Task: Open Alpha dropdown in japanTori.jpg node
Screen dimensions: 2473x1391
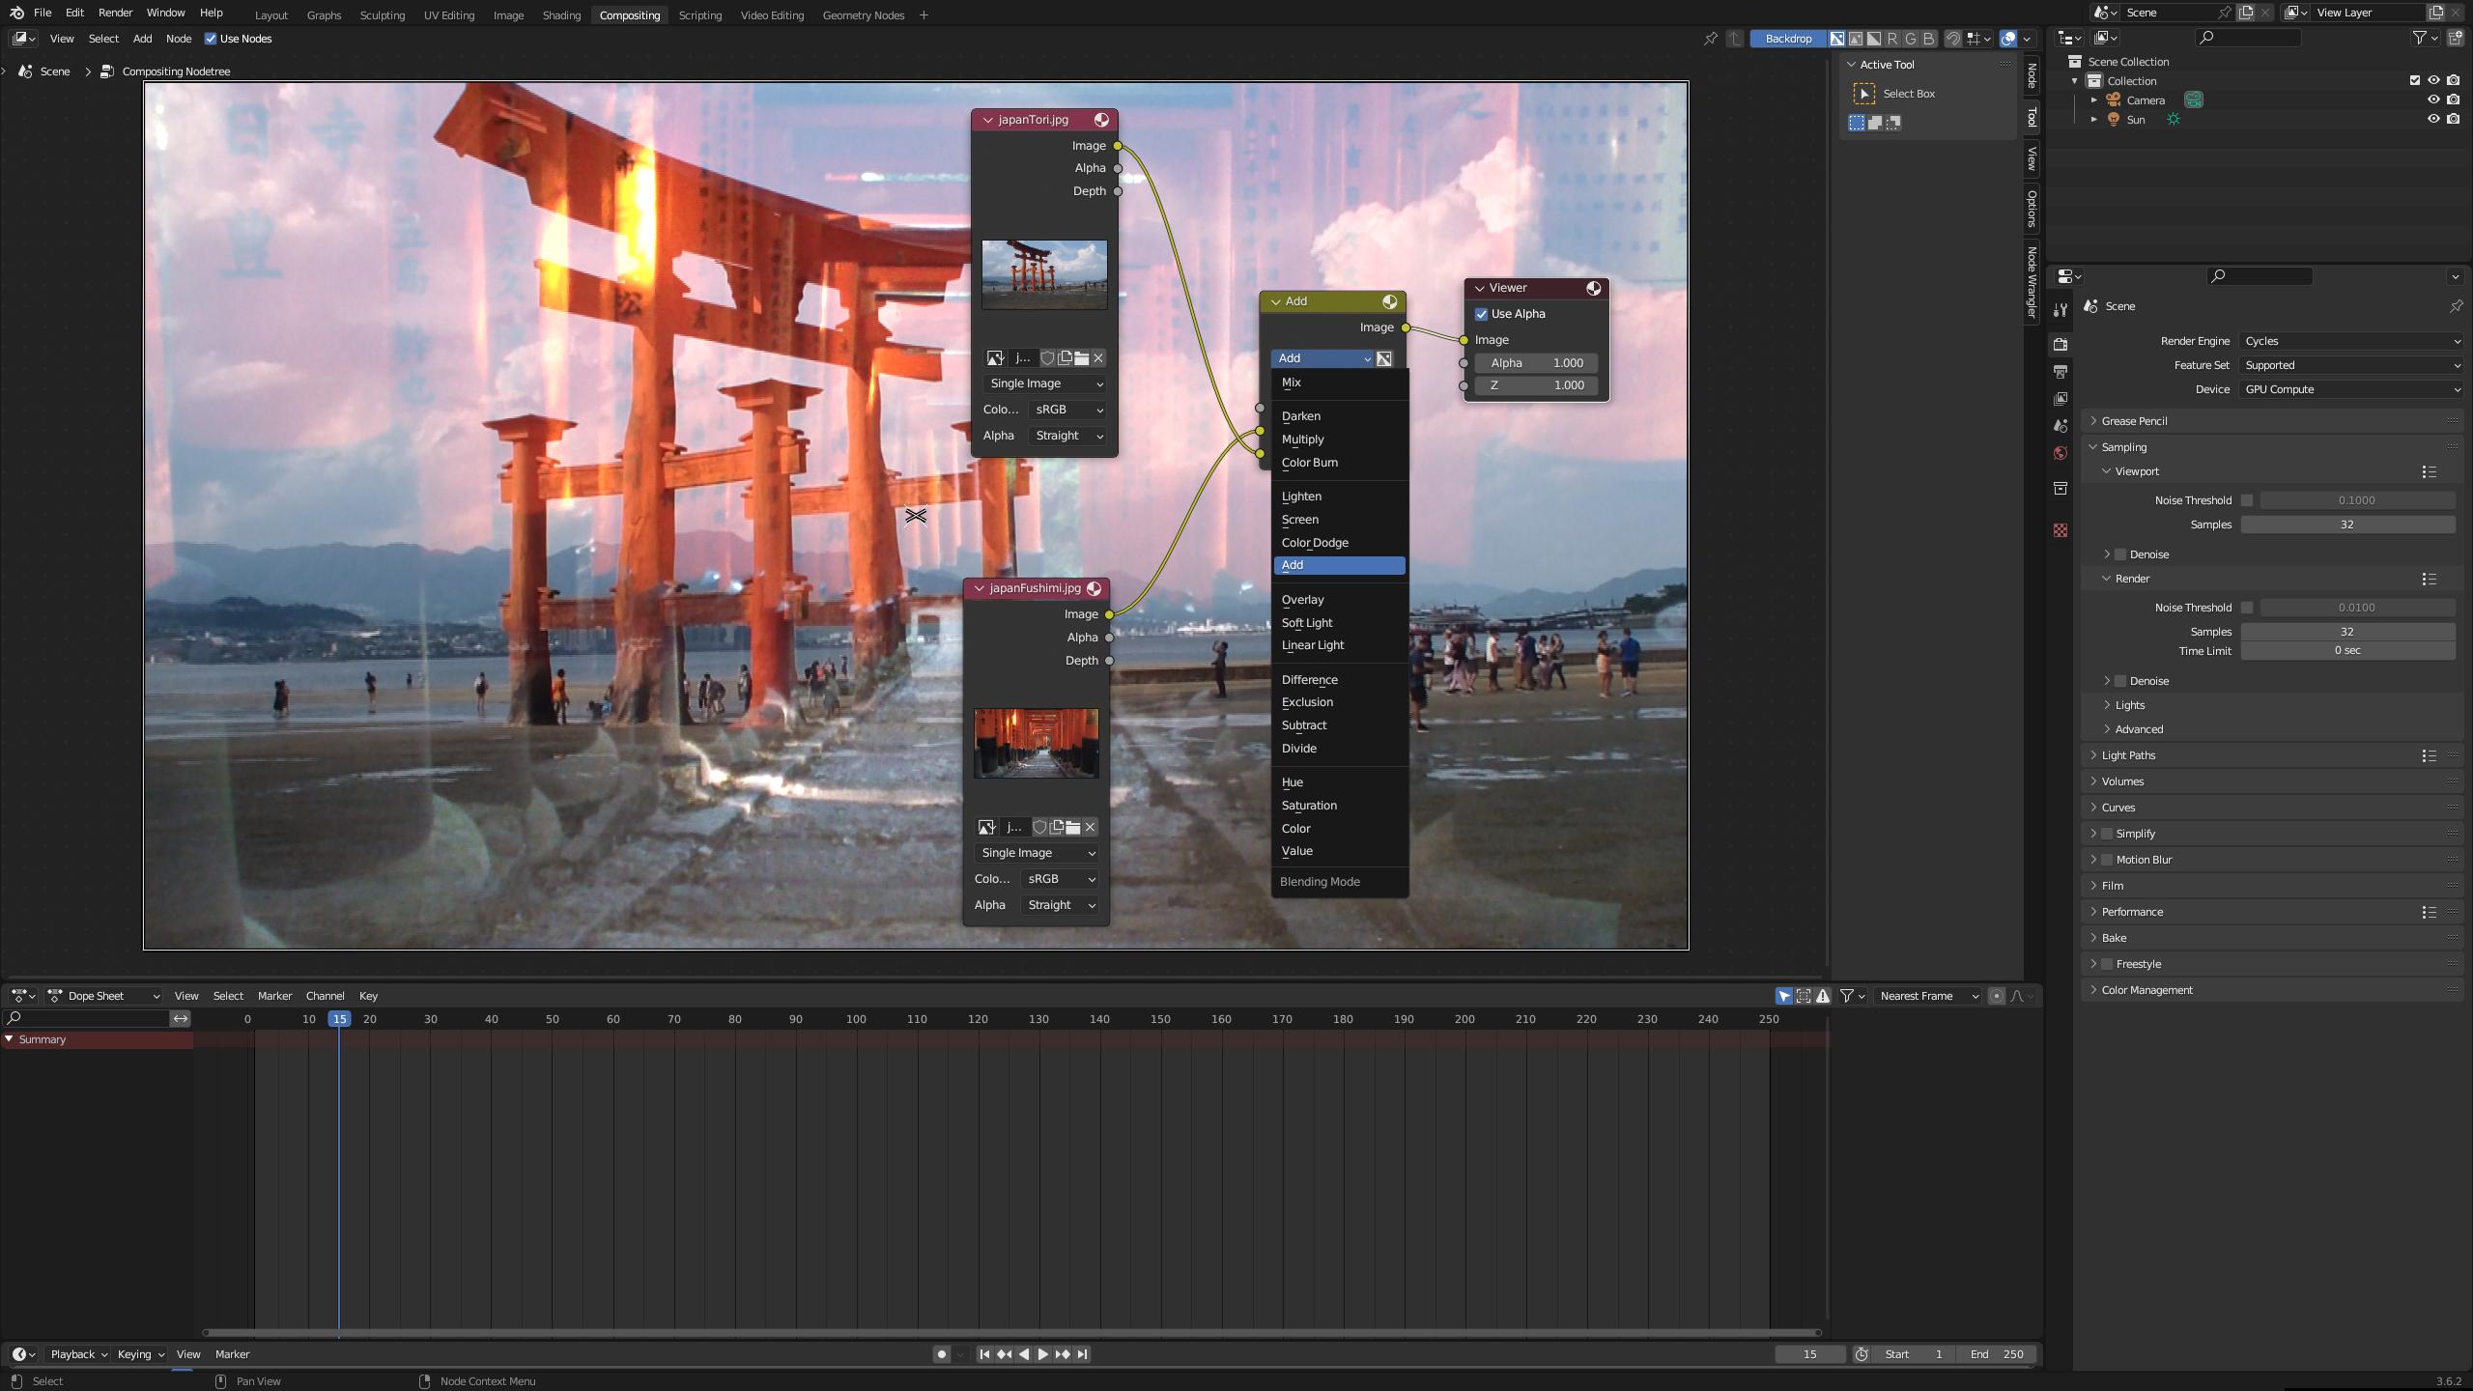Action: pos(1067,436)
